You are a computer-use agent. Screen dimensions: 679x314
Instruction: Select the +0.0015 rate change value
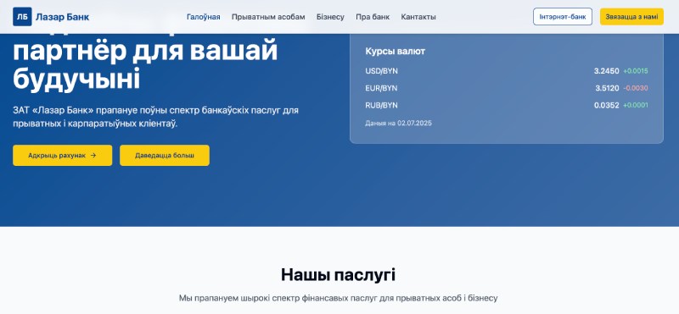[636, 71]
